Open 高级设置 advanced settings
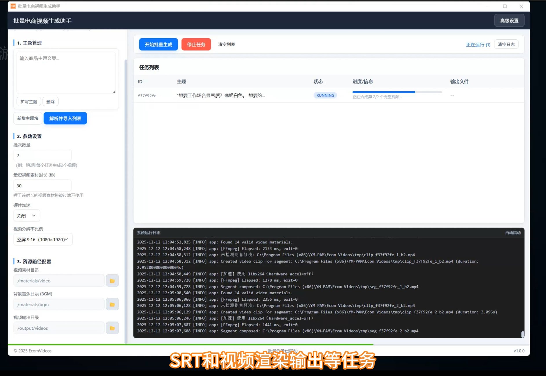This screenshot has width=546, height=376. coord(509,21)
